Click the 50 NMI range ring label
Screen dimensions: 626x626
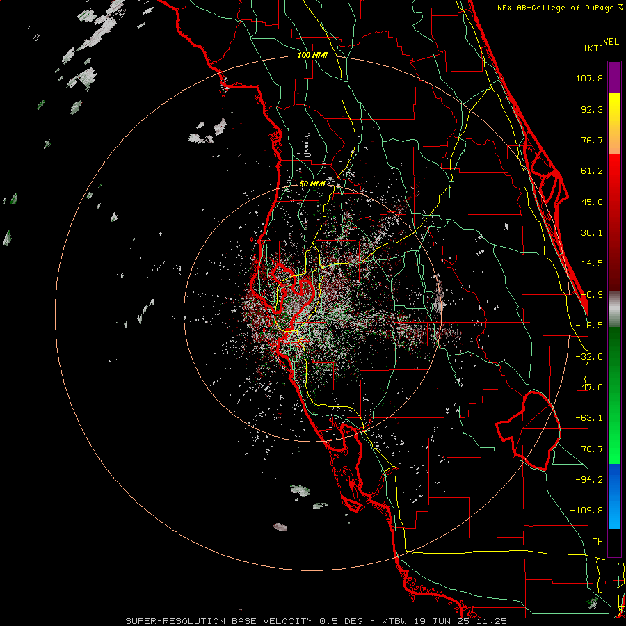click(312, 184)
